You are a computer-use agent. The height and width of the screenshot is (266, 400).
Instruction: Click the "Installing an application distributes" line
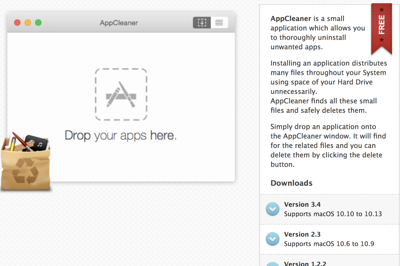point(329,63)
